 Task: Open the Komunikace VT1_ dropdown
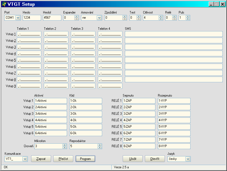25,159
